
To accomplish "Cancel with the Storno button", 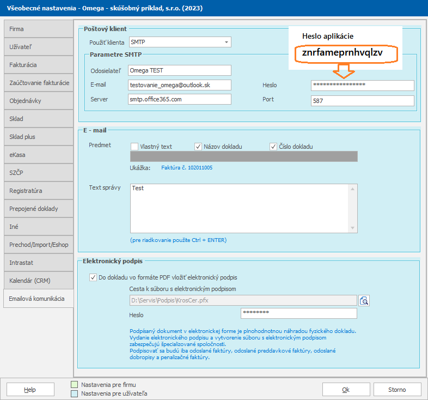I will (396, 390).
